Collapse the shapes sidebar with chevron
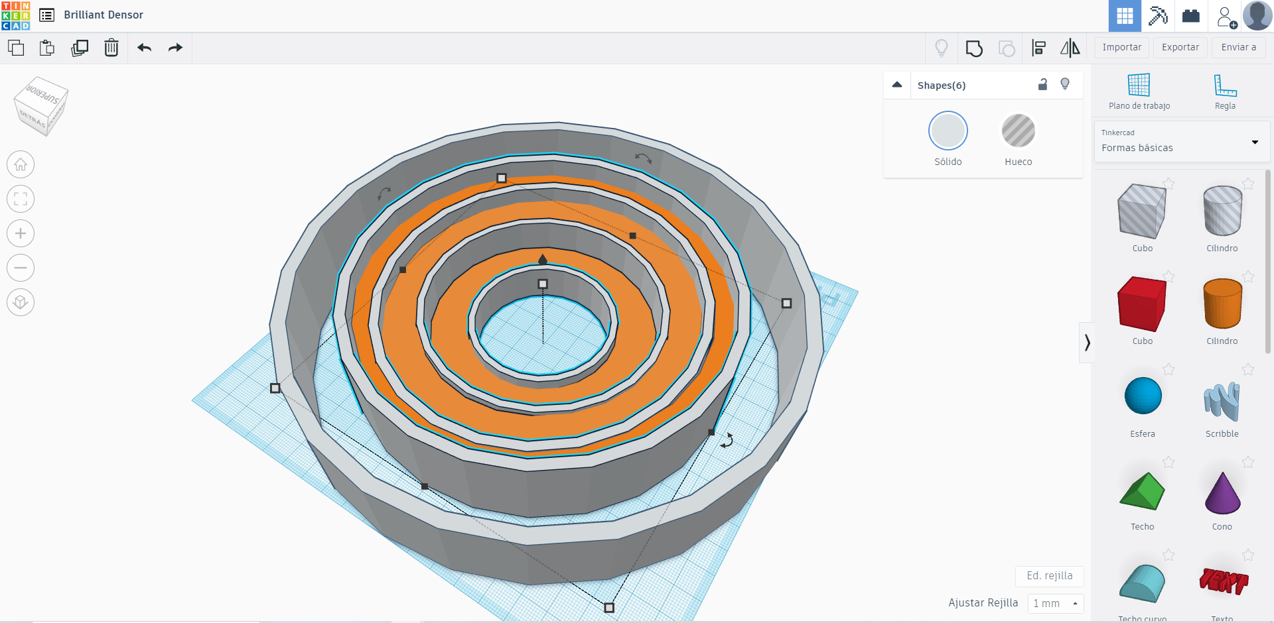The height and width of the screenshot is (623, 1274). (x=1086, y=343)
